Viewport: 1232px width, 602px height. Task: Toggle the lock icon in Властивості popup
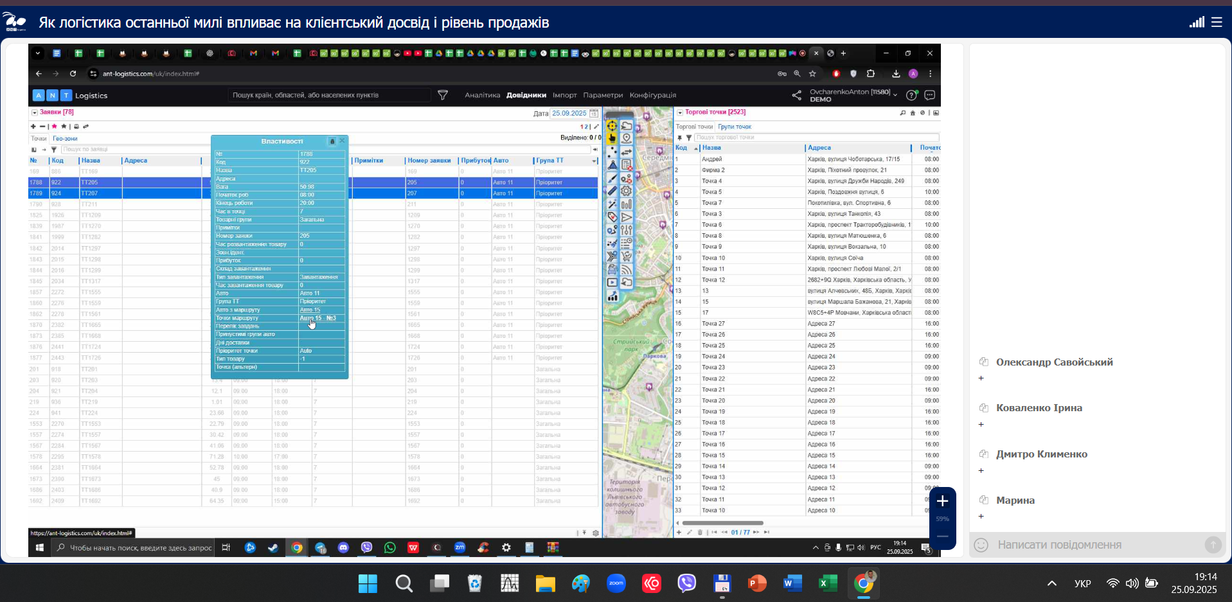click(x=332, y=141)
